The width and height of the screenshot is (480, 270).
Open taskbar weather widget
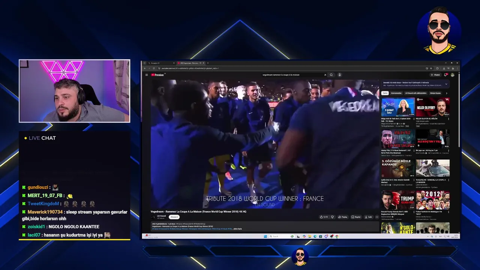152,236
